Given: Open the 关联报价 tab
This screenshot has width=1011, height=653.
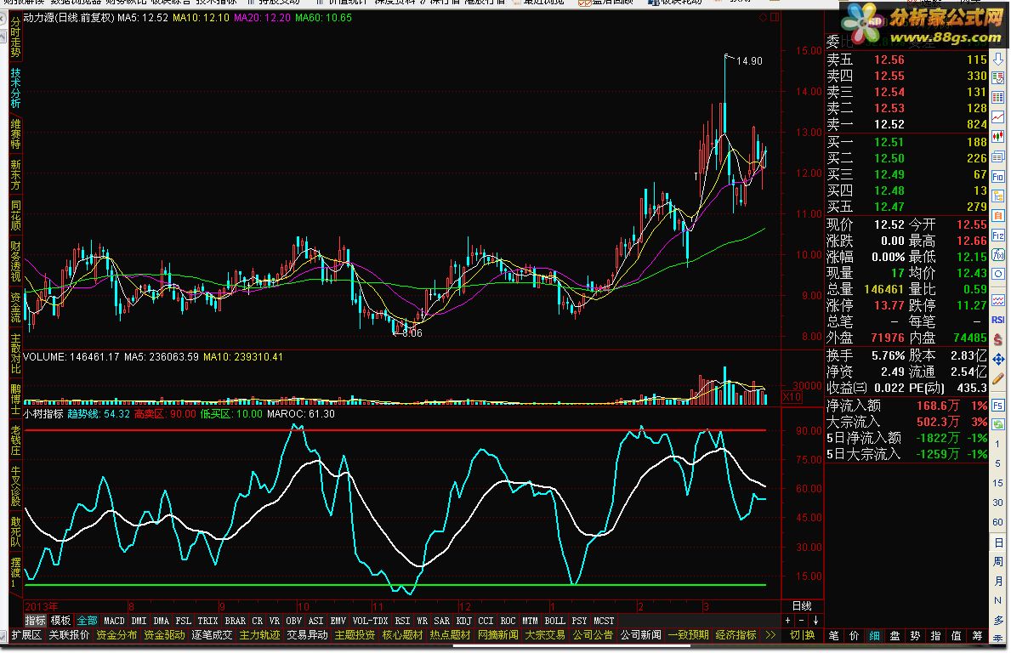Looking at the screenshot, I should click(x=69, y=635).
